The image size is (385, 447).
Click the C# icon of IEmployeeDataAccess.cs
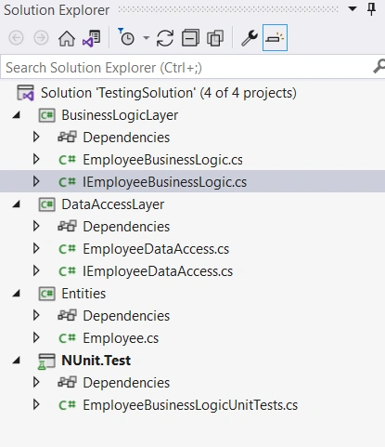point(67,271)
